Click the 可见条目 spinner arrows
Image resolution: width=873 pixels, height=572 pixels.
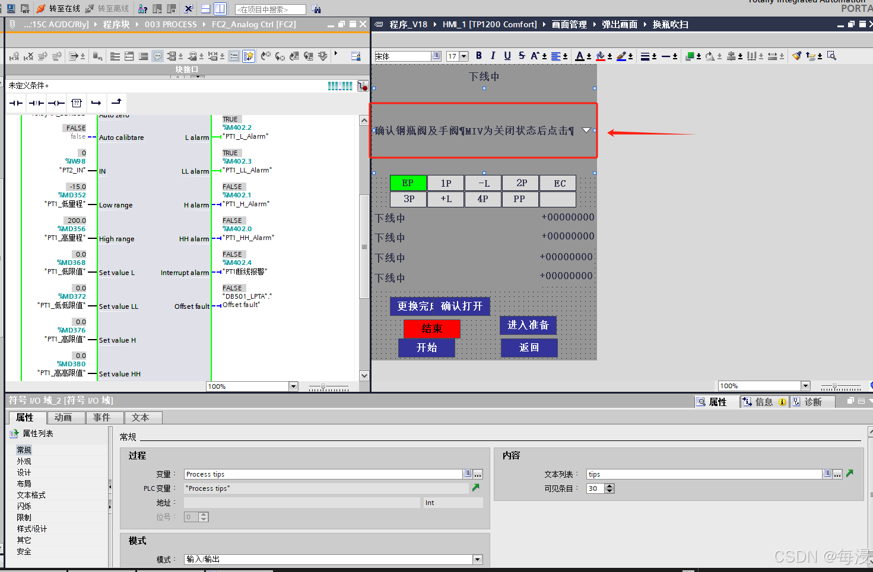(609, 488)
